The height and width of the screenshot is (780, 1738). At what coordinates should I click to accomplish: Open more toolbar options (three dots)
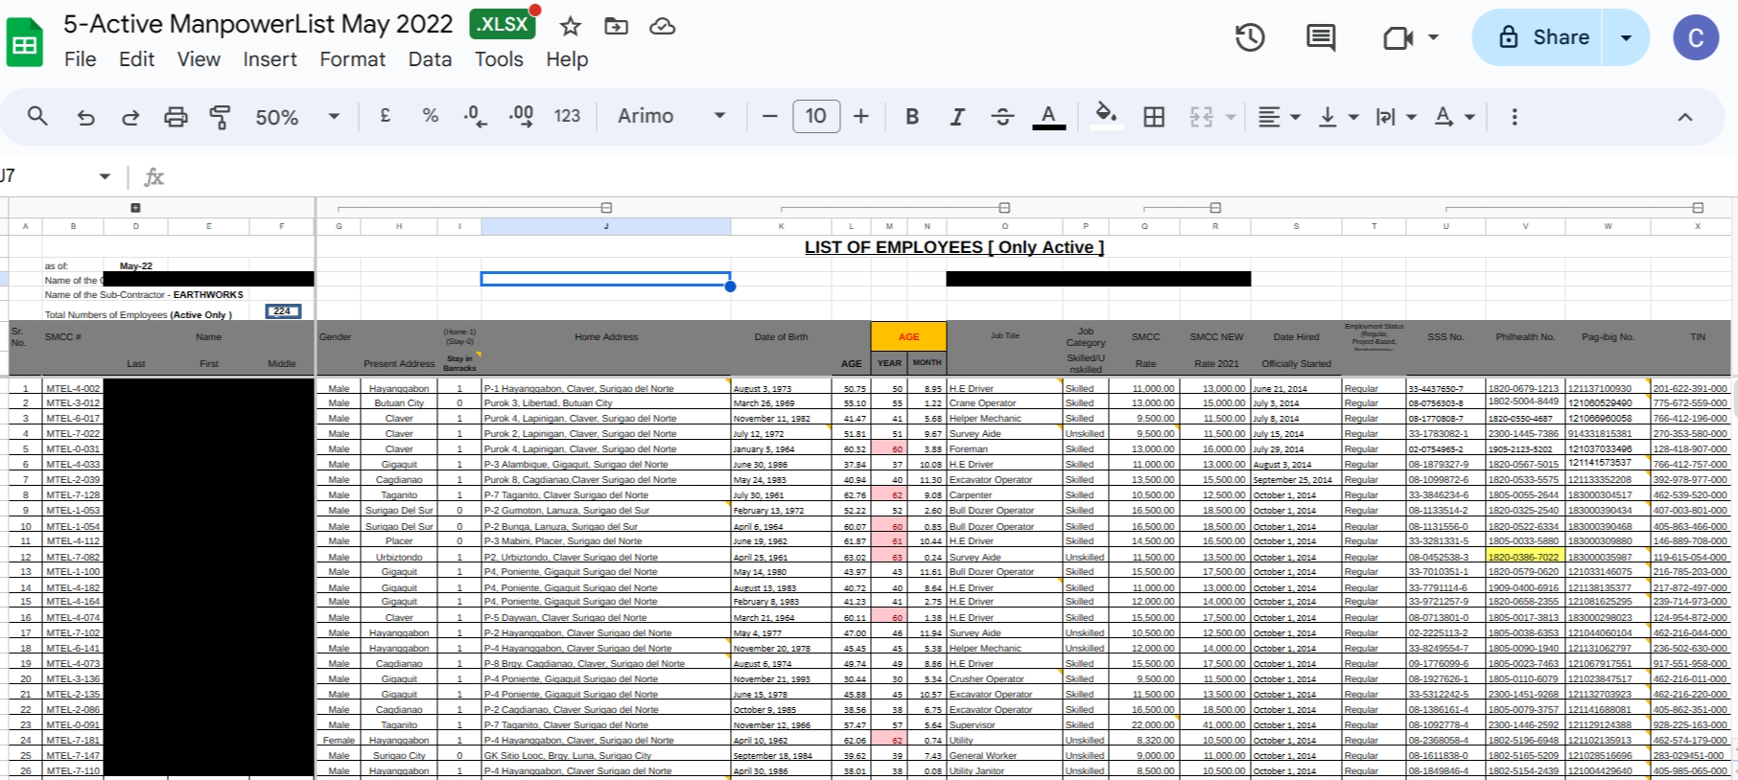point(1515,117)
